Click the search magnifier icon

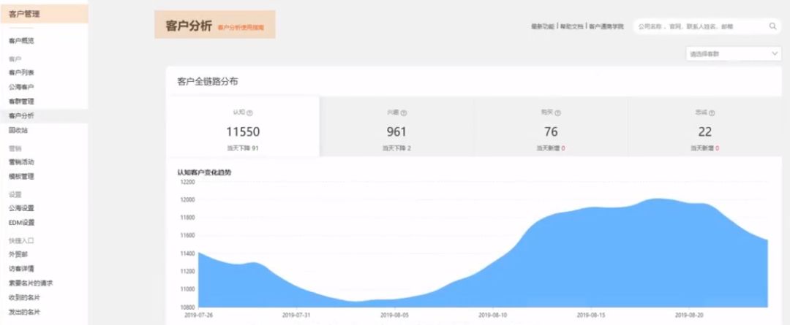(772, 27)
